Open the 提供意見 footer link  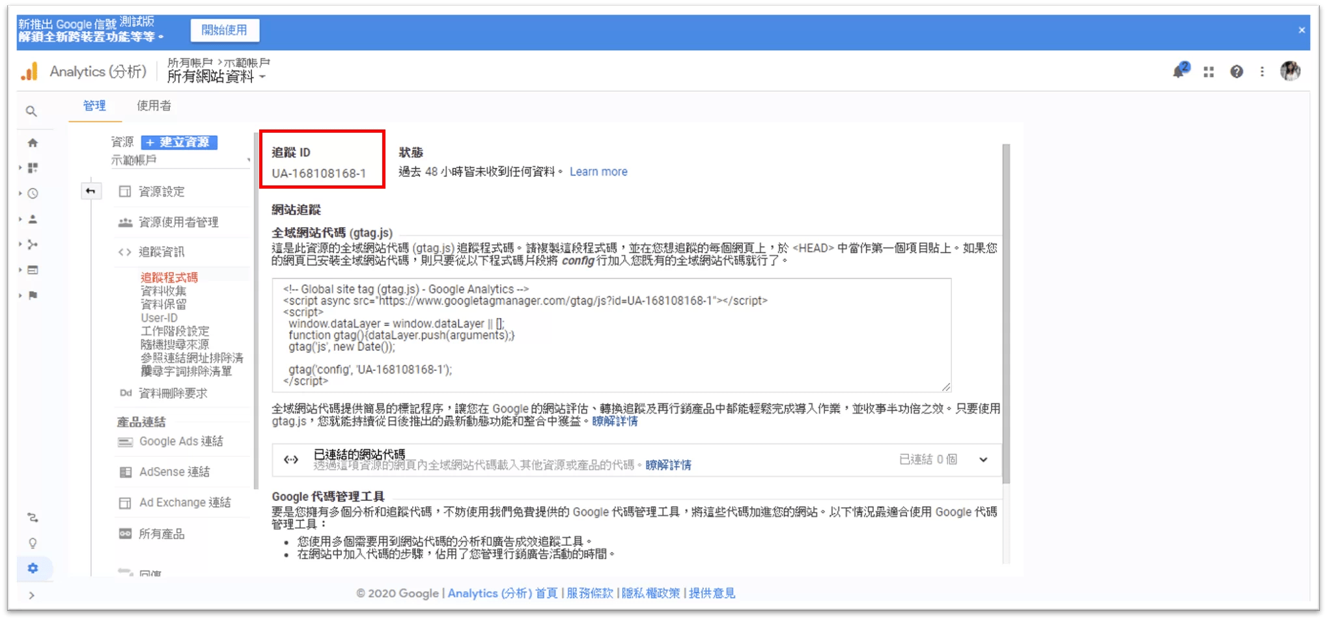click(x=712, y=593)
